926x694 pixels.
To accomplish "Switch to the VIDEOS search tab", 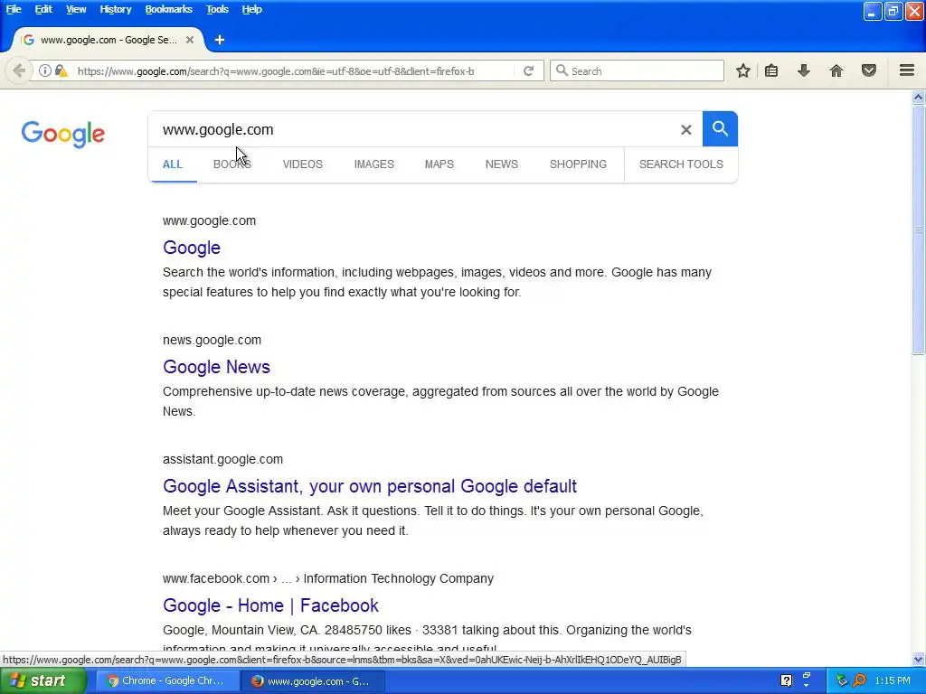I will [x=302, y=164].
